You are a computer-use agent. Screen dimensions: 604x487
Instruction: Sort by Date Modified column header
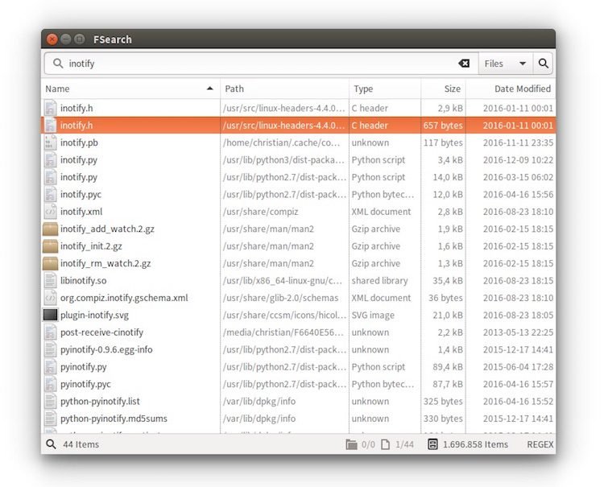[x=511, y=89]
